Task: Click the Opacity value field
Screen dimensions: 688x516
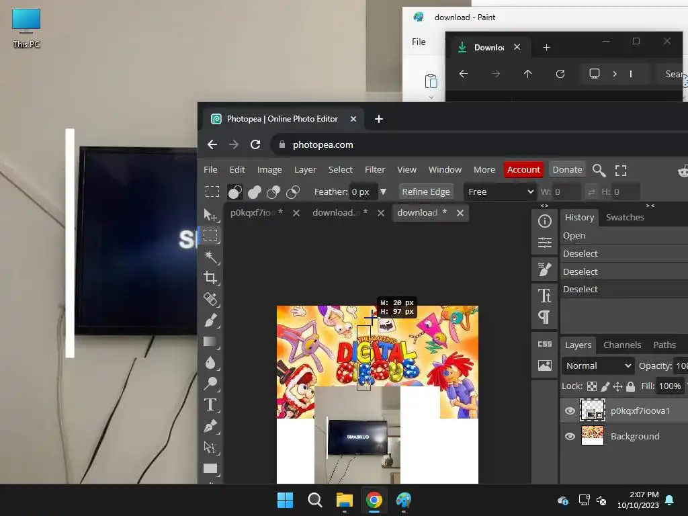Action: pos(681,365)
